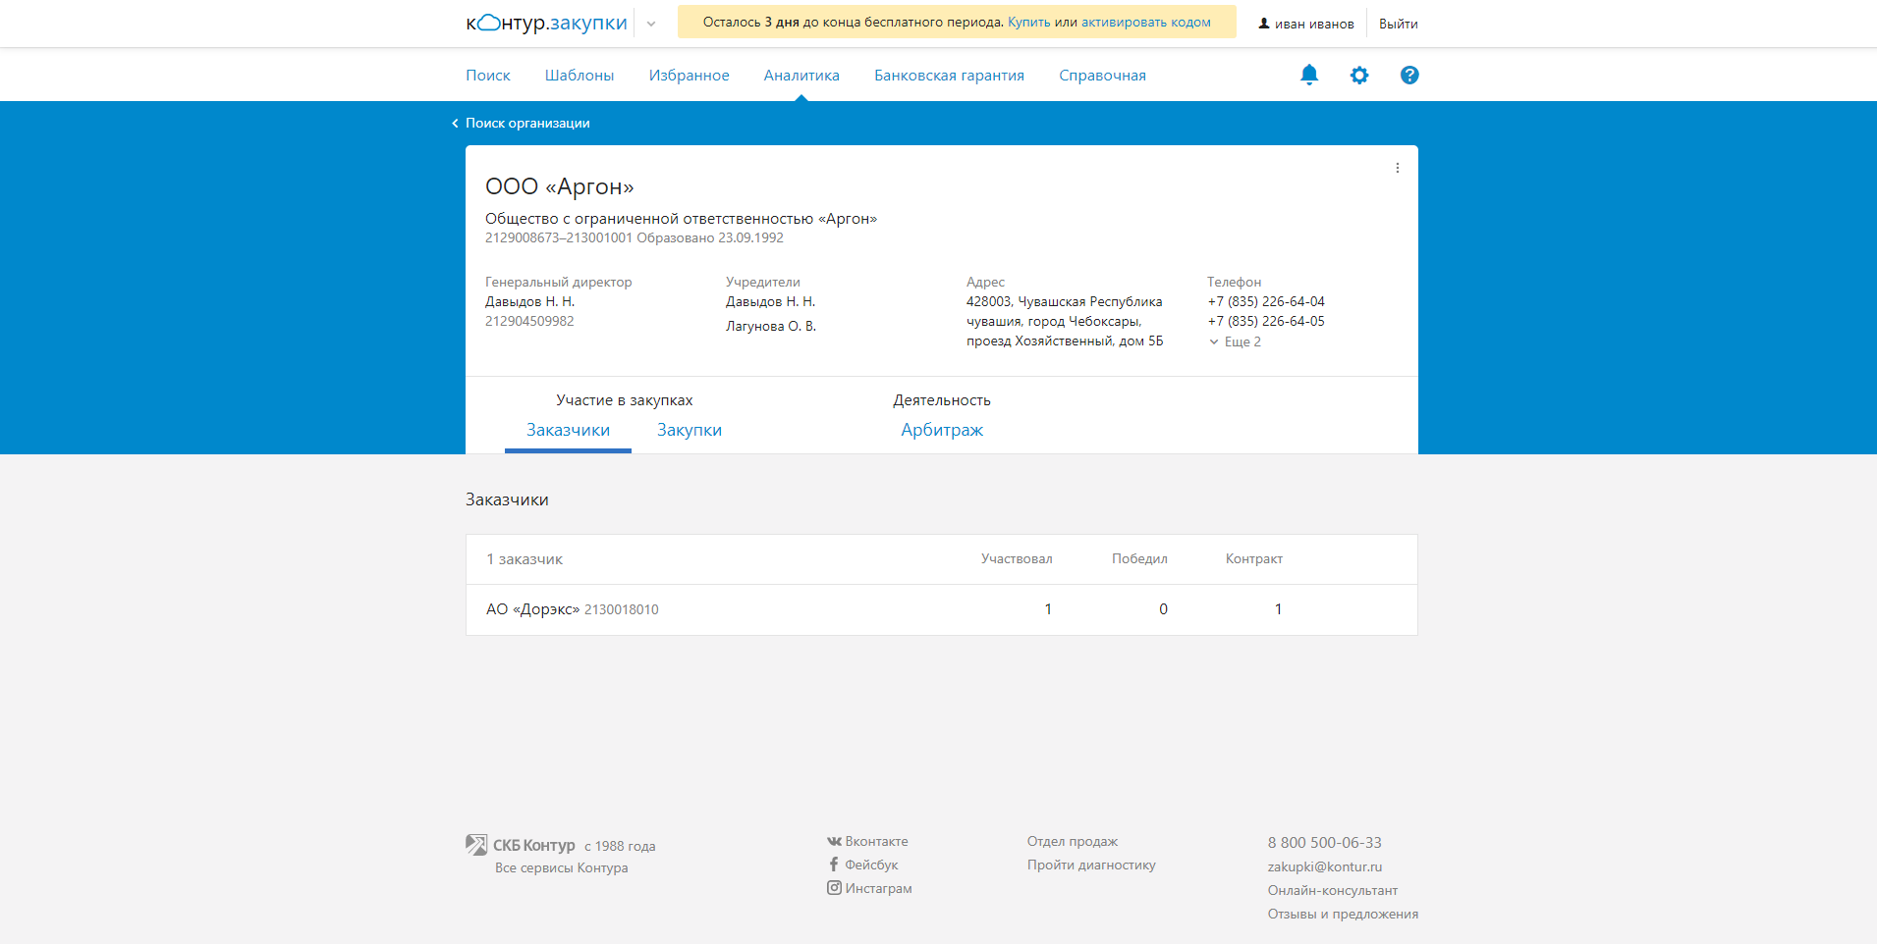The height and width of the screenshot is (944, 1877).
Task: Open the Шаблоны menu item
Action: pyautogui.click(x=580, y=76)
